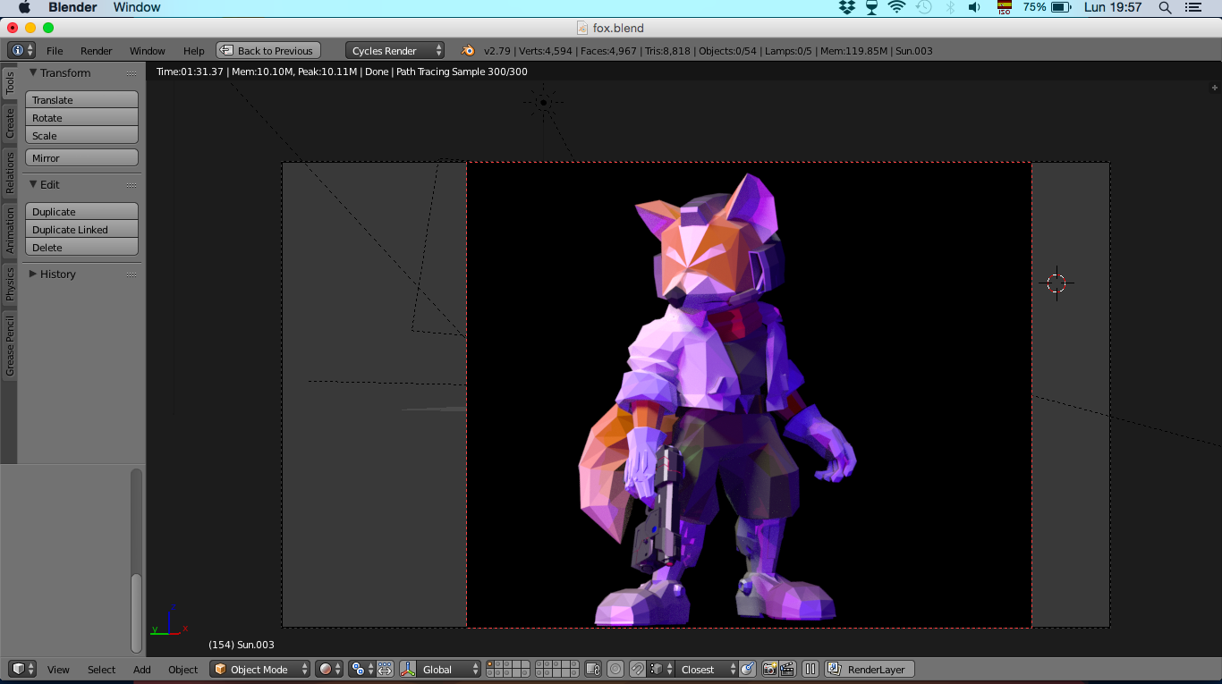
Task: Open the editor type selector in viewport header
Action: point(18,669)
